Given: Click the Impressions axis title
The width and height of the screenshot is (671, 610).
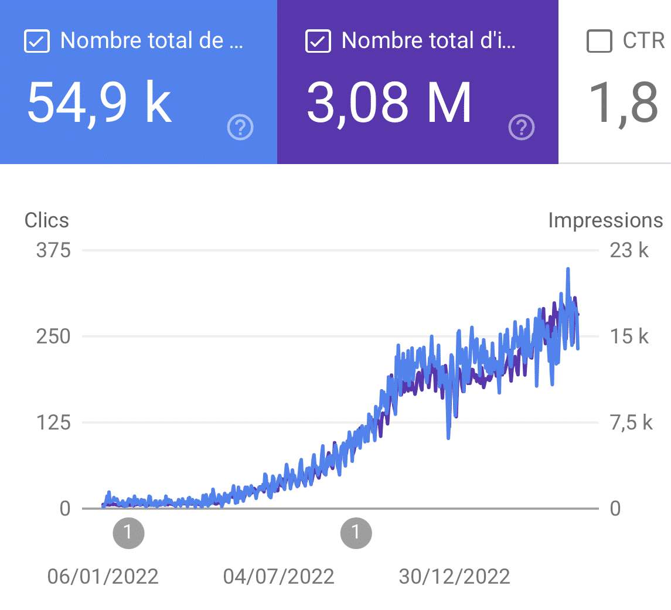Looking at the screenshot, I should [x=605, y=220].
